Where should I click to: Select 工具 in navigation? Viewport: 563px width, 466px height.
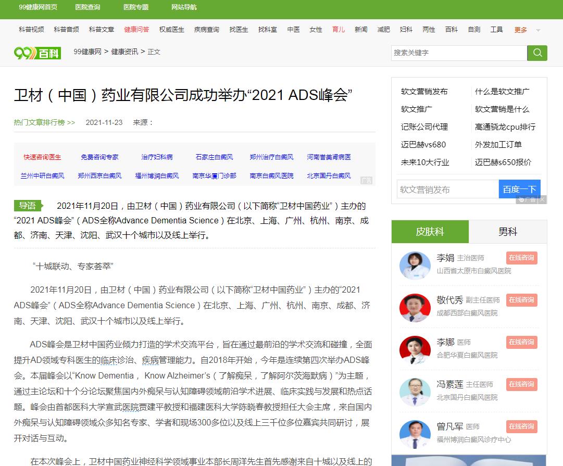[496, 30]
